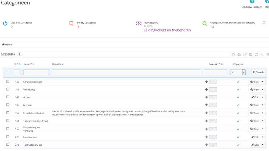Expand action menu arrow for Verlichting
269x151 pixels.
tap(263, 90)
